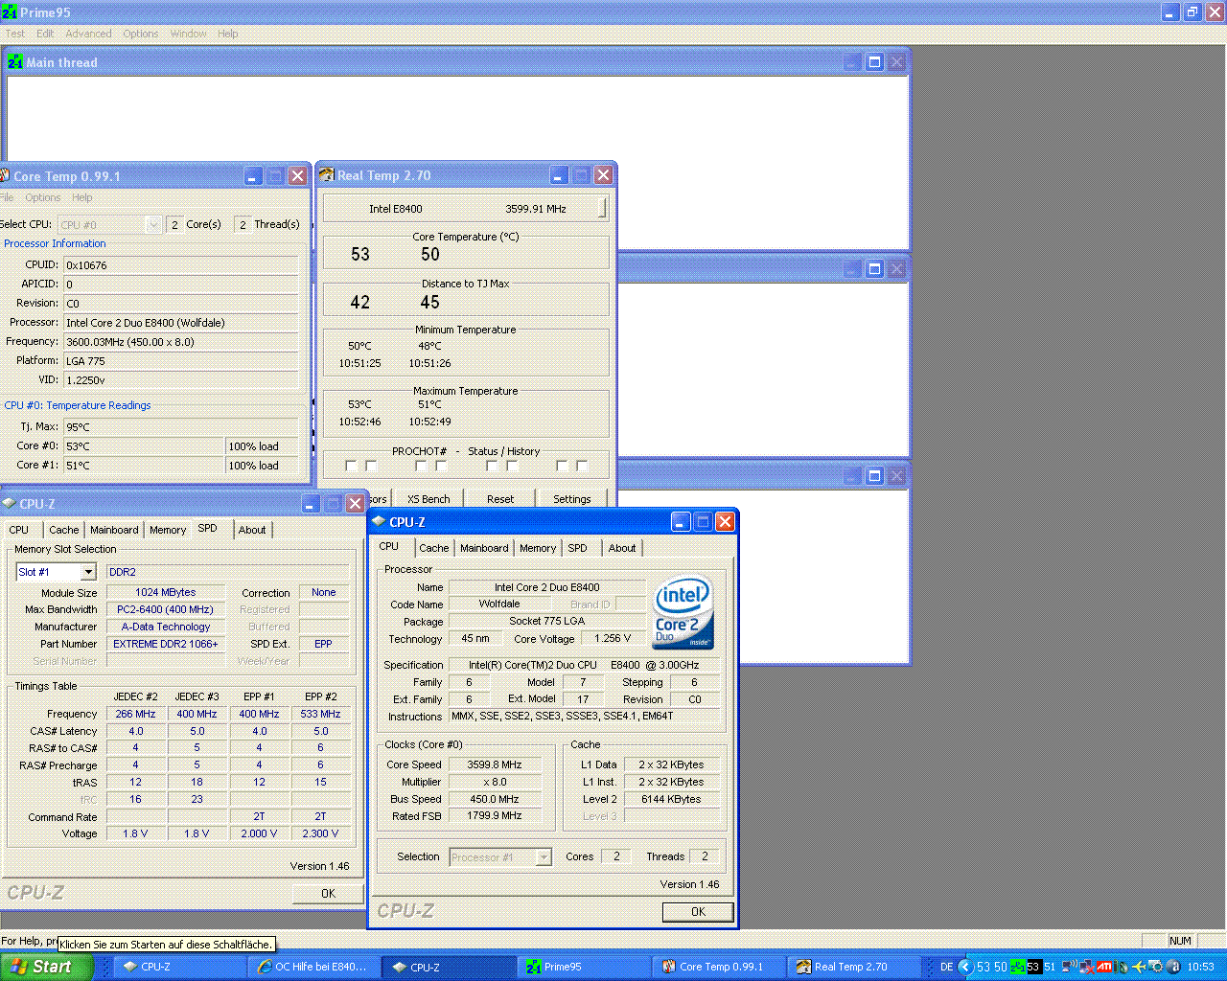1227x981 pixels.
Task: Click the Prime95 icon in the title bar
Action: (9, 11)
